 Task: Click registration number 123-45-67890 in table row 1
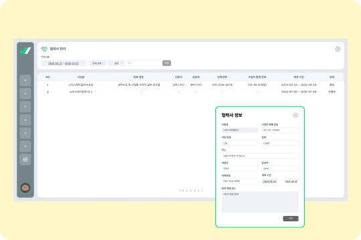[257, 85]
